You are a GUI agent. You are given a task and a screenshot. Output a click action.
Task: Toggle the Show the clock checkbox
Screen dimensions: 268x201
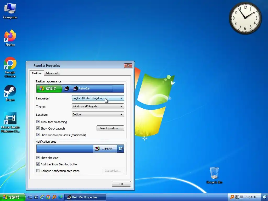click(38, 157)
